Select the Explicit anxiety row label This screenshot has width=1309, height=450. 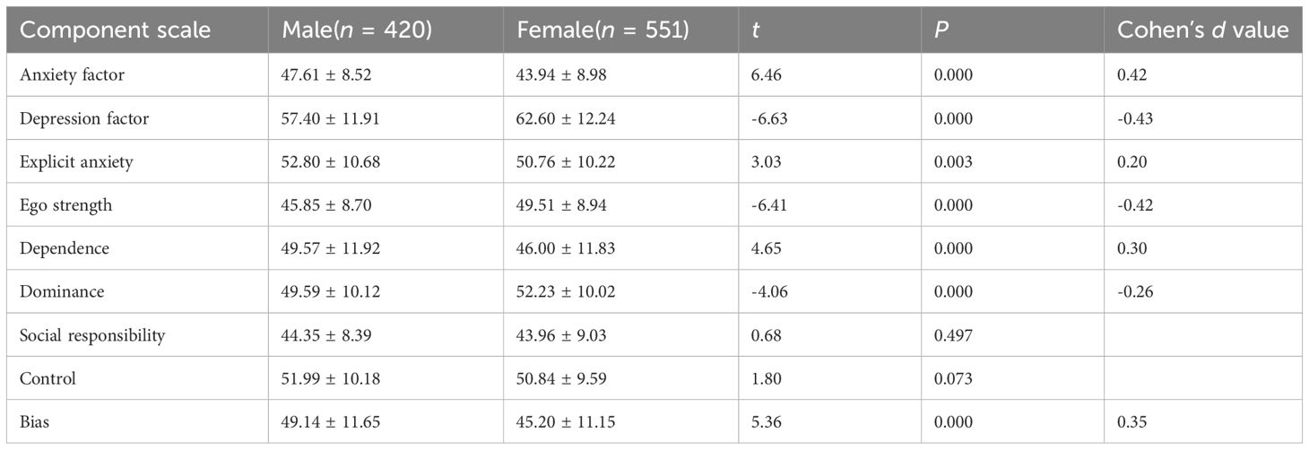(75, 161)
